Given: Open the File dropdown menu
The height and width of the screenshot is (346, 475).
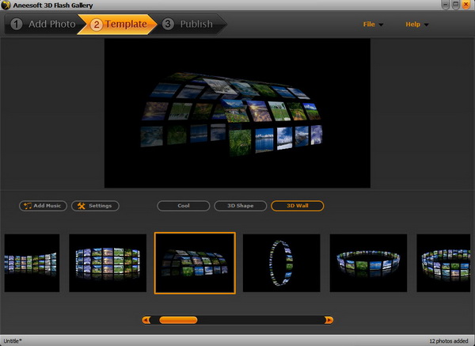Looking at the screenshot, I should point(373,25).
